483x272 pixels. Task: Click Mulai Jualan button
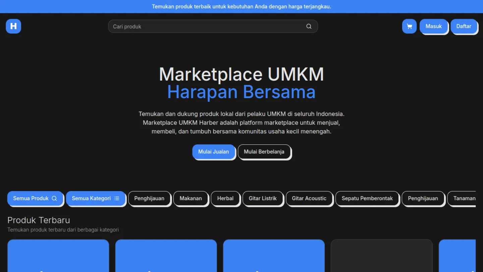[214, 152]
